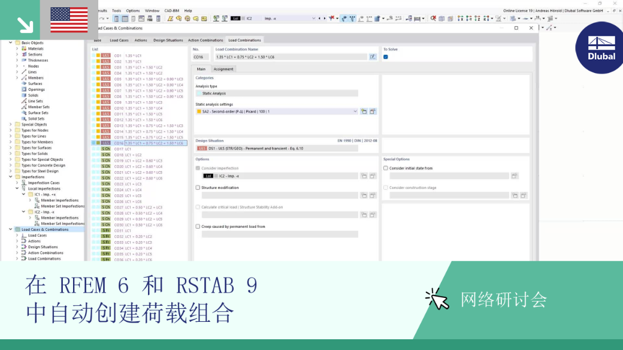Click the orange color swatch of CO1

[x=98, y=56]
